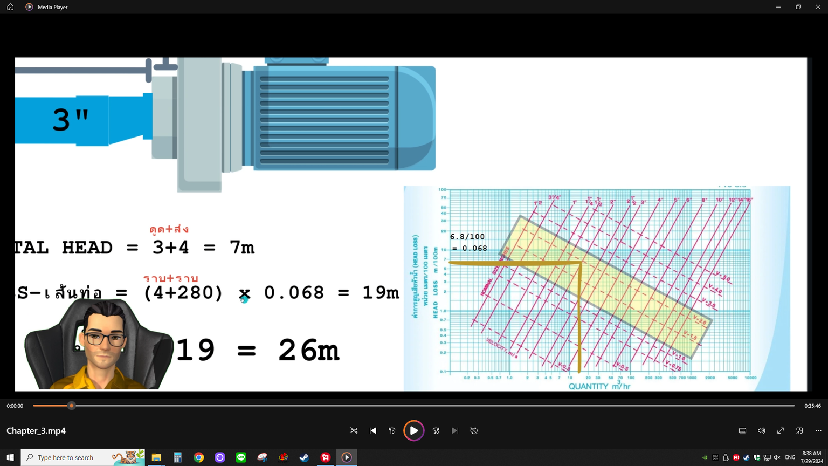Screen dimensions: 828x466
Task: Skip forward 30 seconds
Action: click(x=436, y=430)
